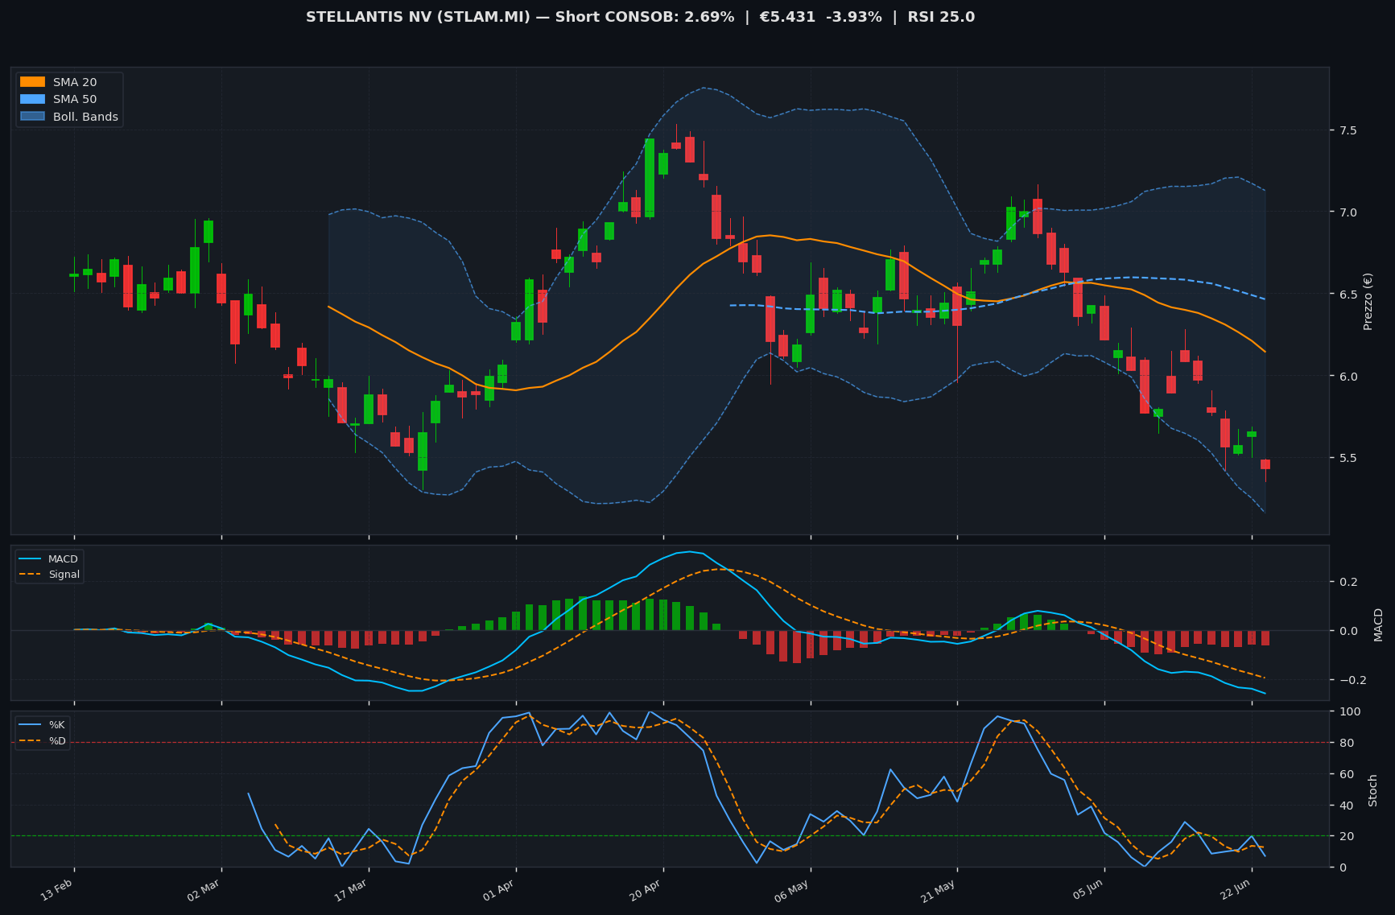This screenshot has height=915, width=1395.
Task: Click the "22 Jun" date label
Action: (x=1235, y=889)
